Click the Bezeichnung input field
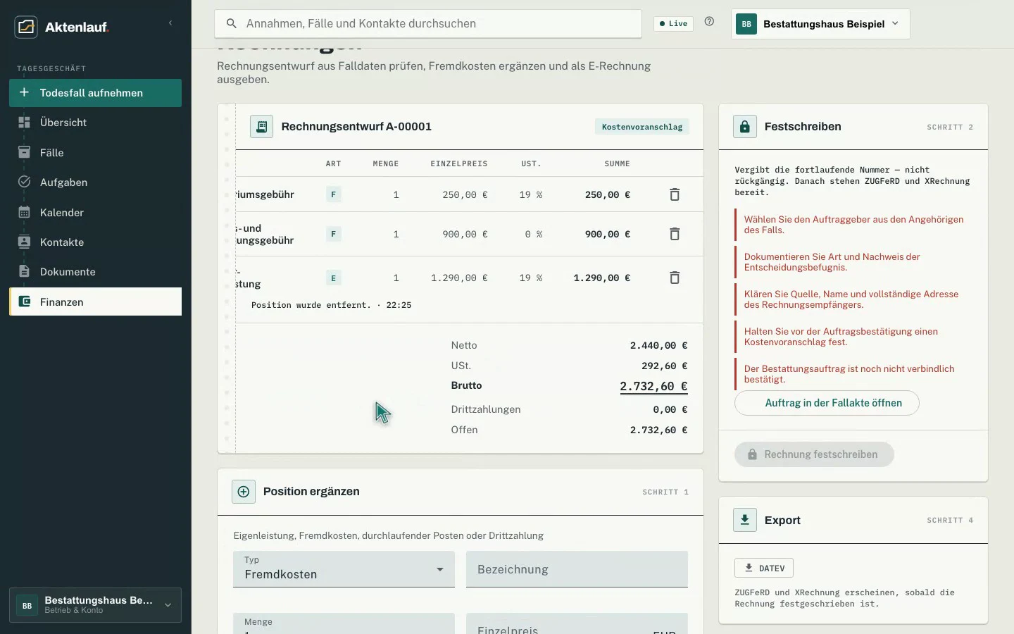 [577, 569]
